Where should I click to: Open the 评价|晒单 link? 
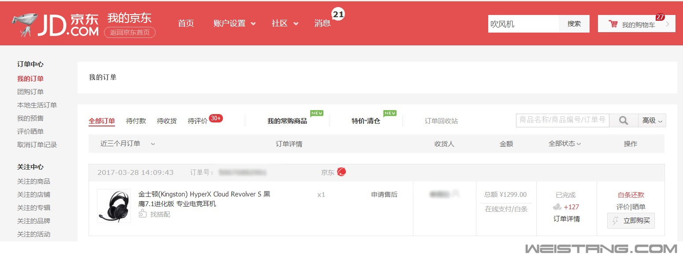(x=631, y=207)
